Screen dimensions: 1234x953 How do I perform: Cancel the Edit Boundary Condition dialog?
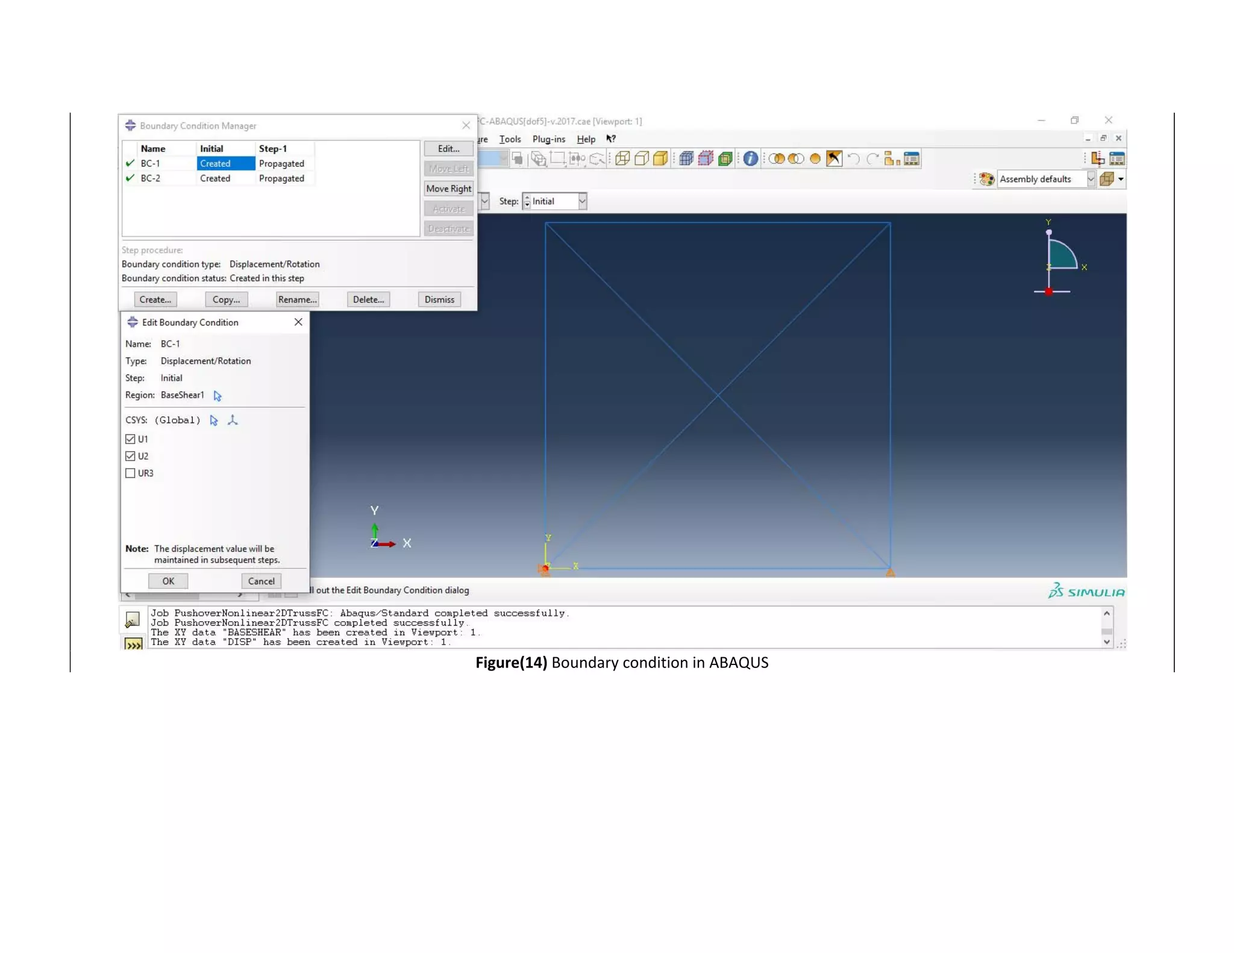point(261,581)
